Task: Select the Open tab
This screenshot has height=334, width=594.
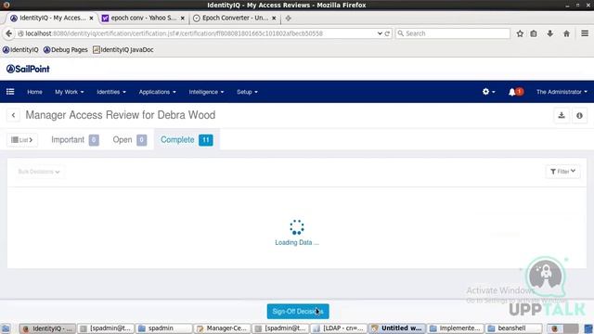Action: (130, 140)
